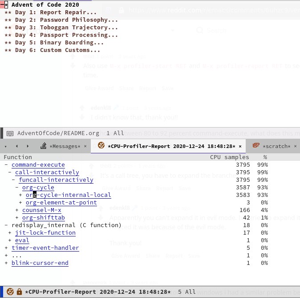Screen dimensions: 300x300
Task: Open the blink-cursor-end link
Action: tap(40, 263)
